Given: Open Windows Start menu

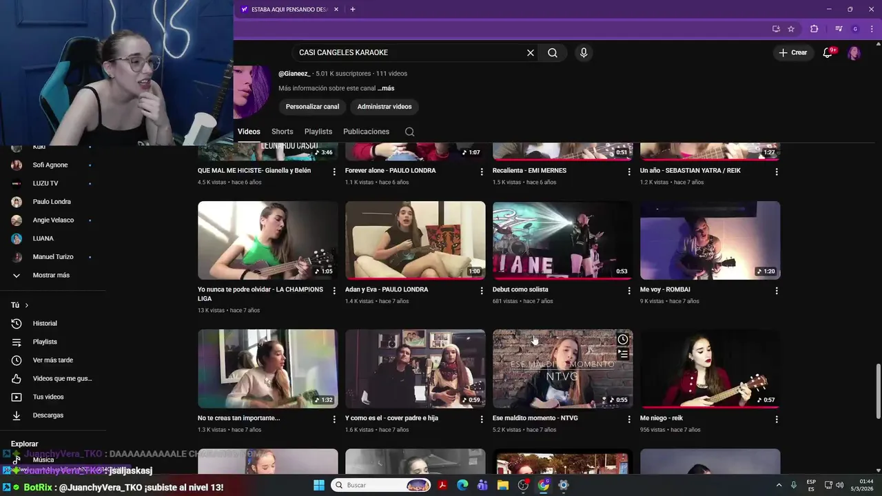Looking at the screenshot, I should tap(319, 485).
